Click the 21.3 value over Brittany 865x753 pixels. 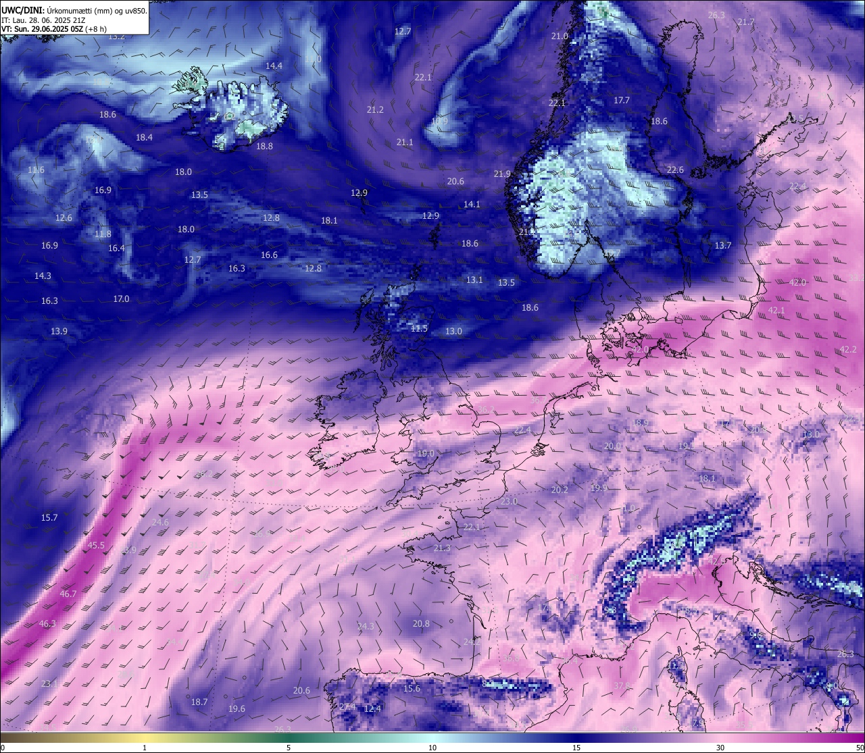point(442,548)
